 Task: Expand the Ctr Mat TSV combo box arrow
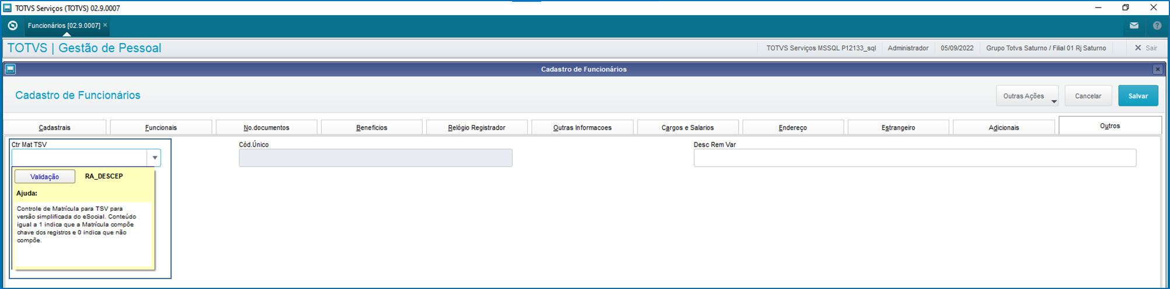(x=155, y=158)
